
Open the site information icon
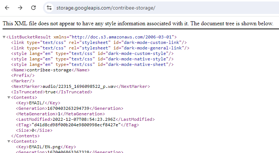[49, 8]
